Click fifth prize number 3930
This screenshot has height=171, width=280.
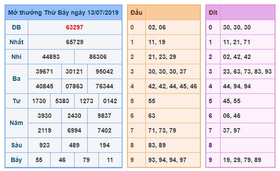(44, 116)
